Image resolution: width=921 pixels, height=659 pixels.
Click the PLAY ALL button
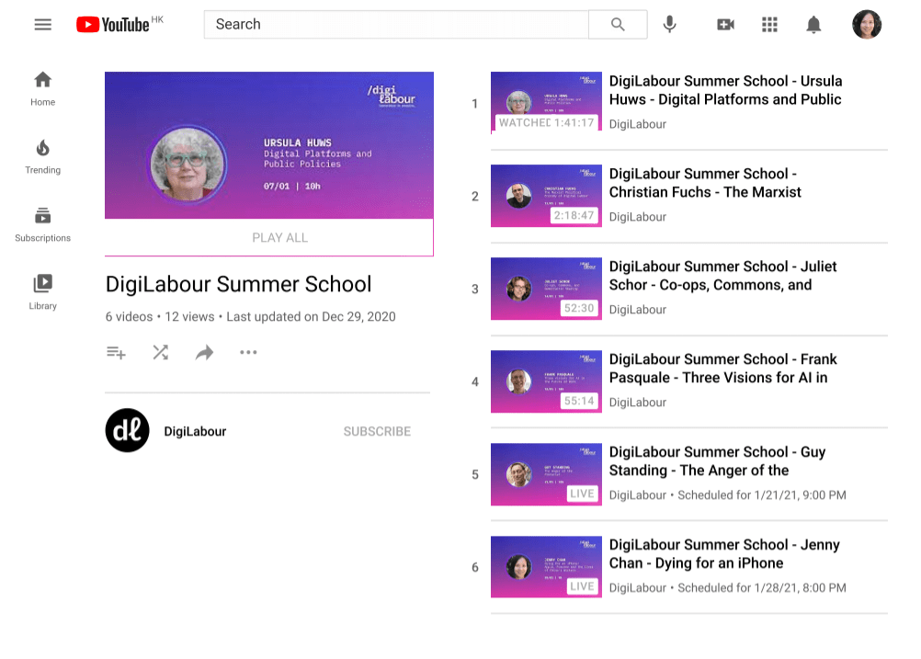tap(279, 237)
